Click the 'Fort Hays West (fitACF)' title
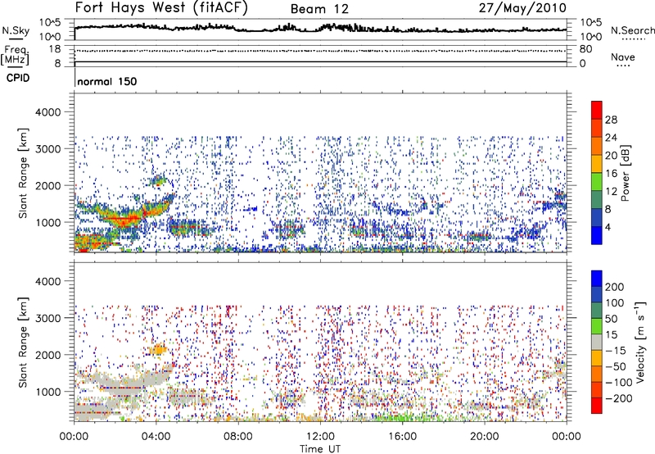This screenshot has height=454, width=655. coord(161,8)
